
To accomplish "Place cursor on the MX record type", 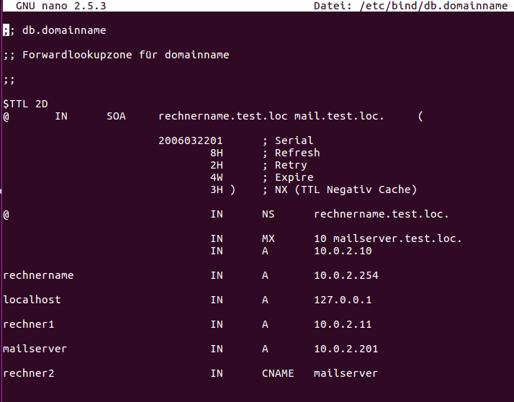I will click(268, 238).
